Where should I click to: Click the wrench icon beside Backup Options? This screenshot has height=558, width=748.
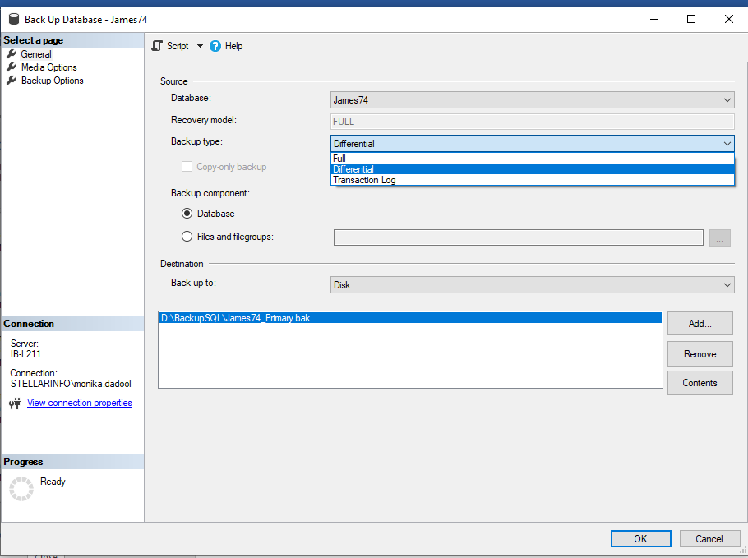(11, 81)
